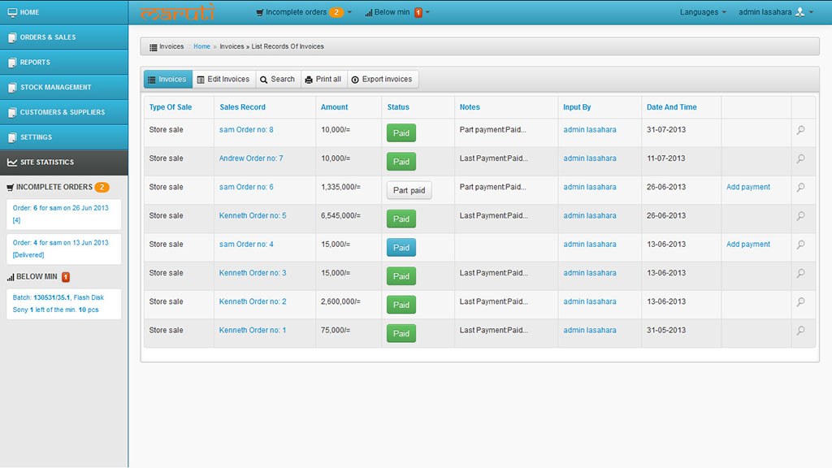This screenshot has width=832, height=468.
Task: Click the Orders & Sales sidebar icon
Action: pos(12,37)
